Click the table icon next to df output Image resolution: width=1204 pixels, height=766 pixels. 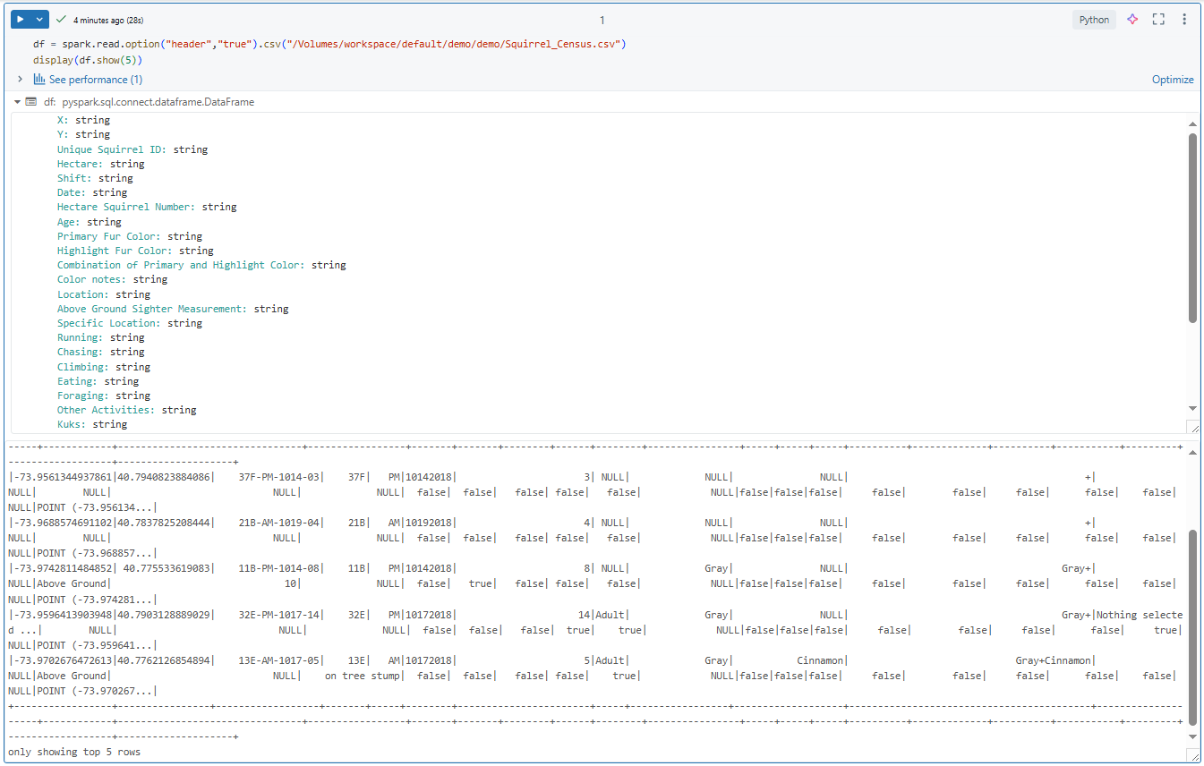click(x=31, y=102)
